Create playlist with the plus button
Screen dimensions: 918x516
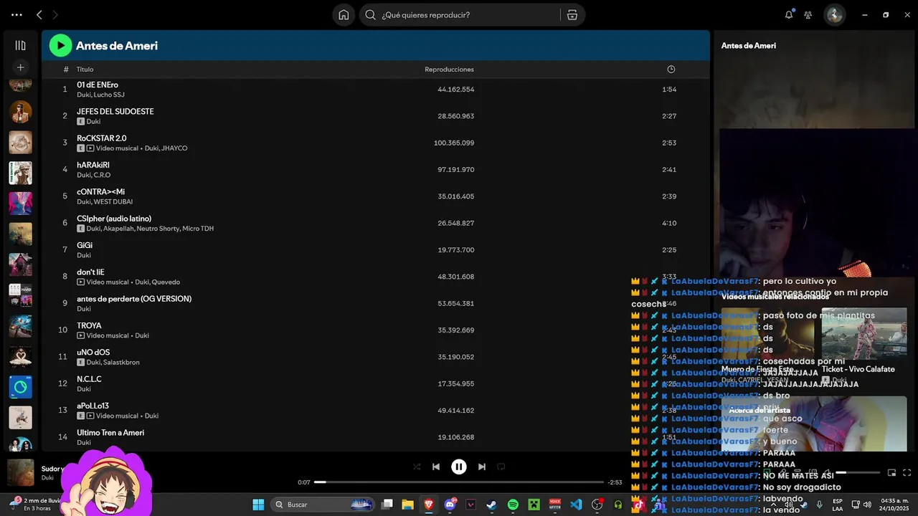20,67
